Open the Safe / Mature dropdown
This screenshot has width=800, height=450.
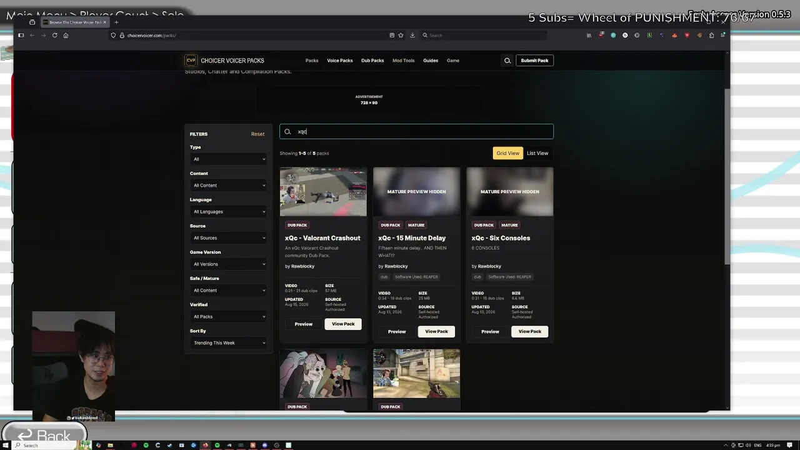pyautogui.click(x=229, y=291)
